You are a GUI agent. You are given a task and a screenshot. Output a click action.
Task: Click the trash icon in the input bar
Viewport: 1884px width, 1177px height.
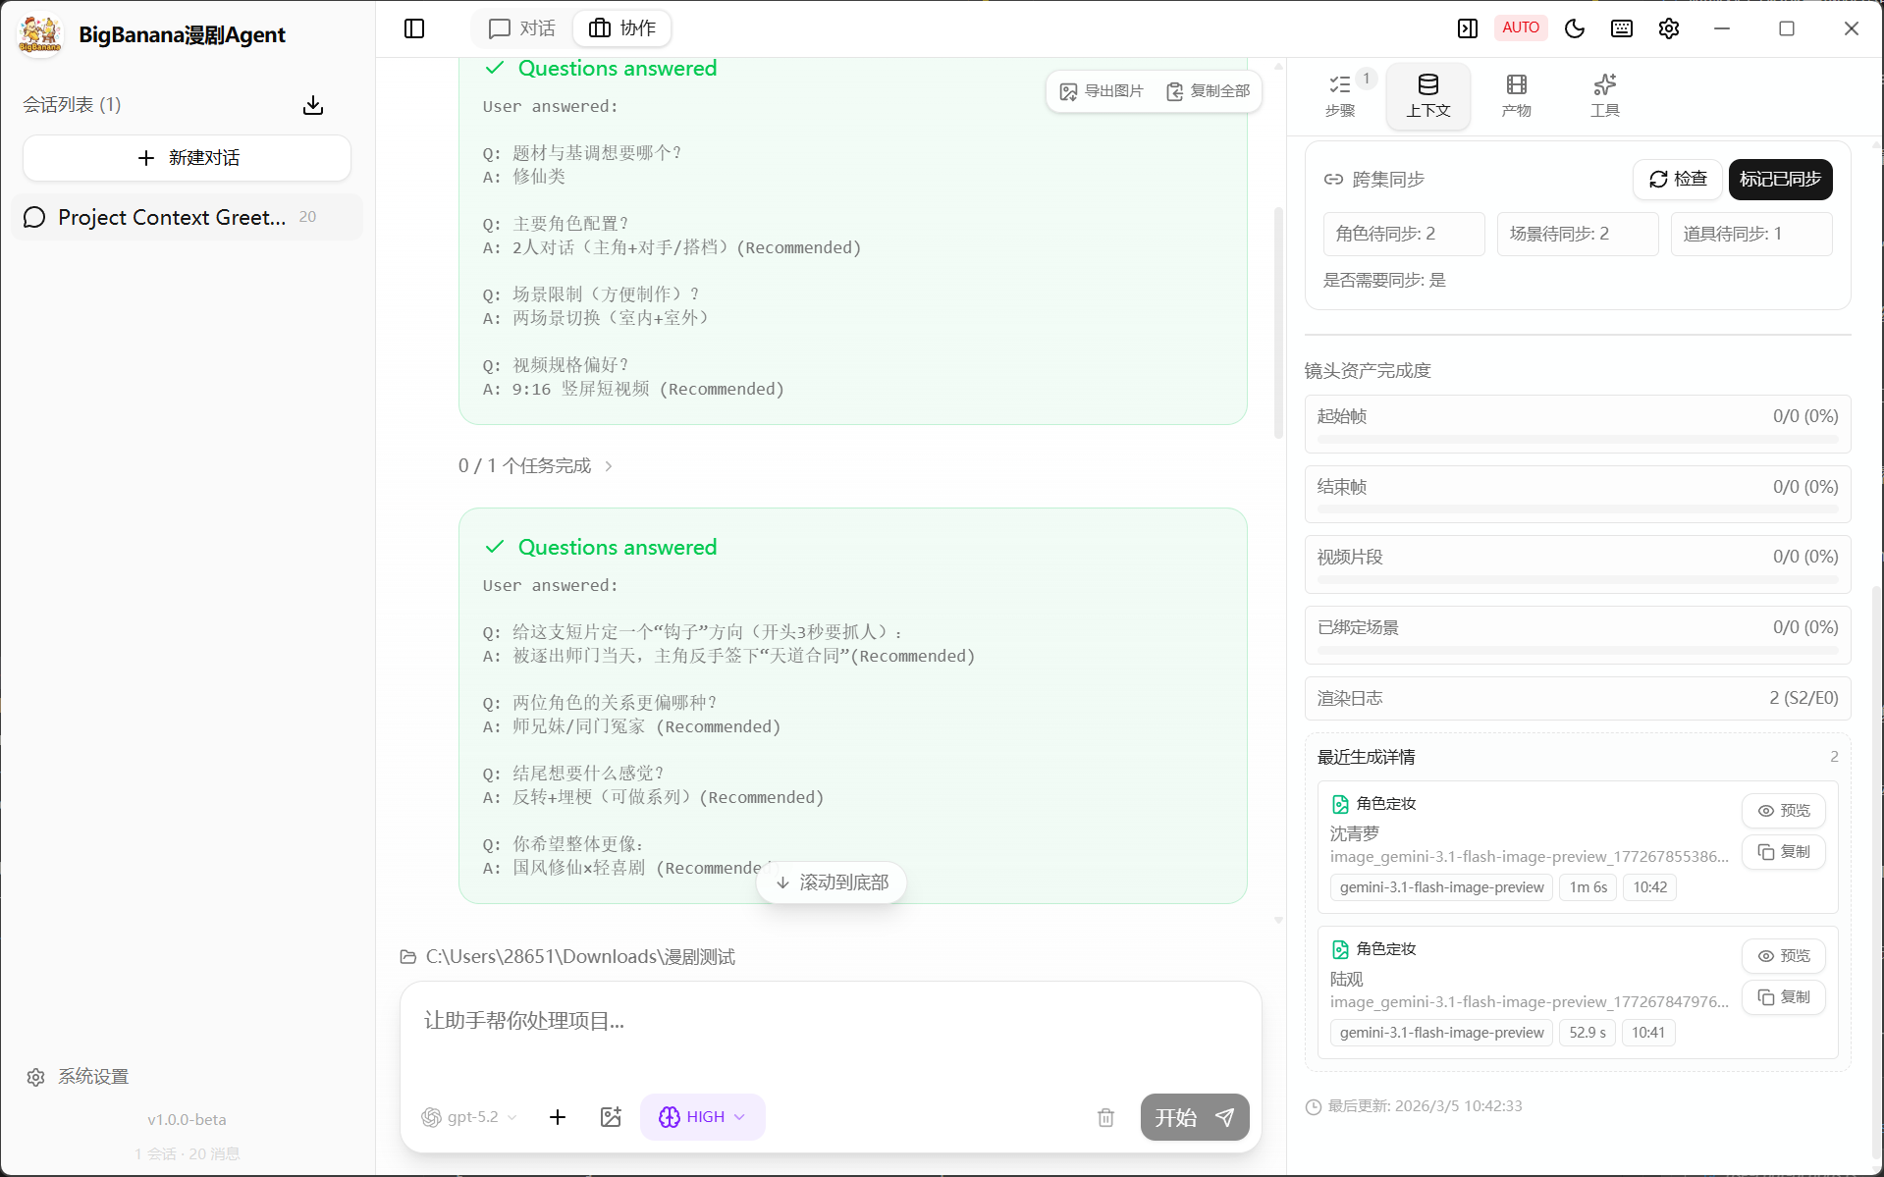point(1105,1117)
